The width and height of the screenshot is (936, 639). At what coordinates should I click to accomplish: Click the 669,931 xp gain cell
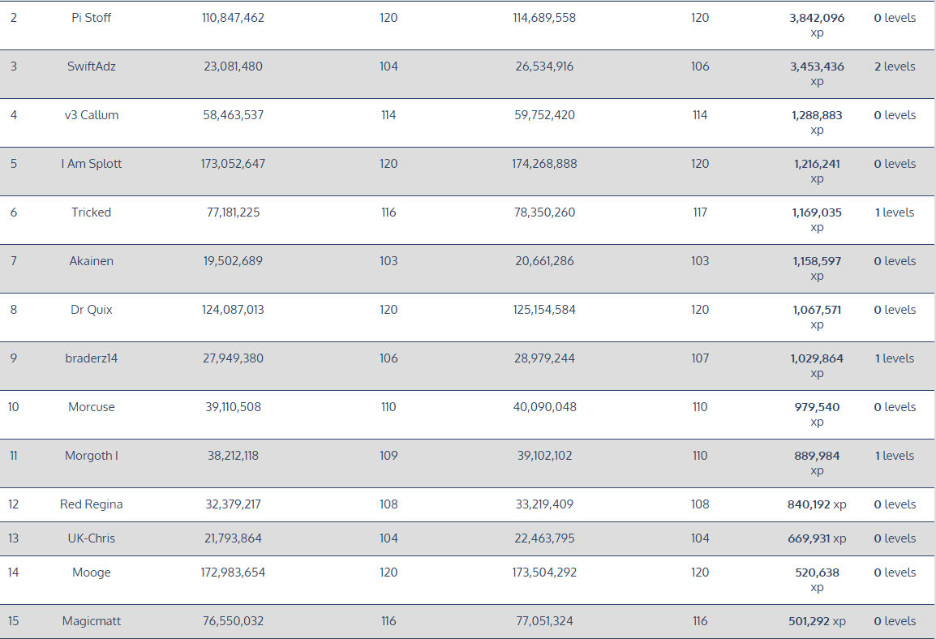coord(817,538)
